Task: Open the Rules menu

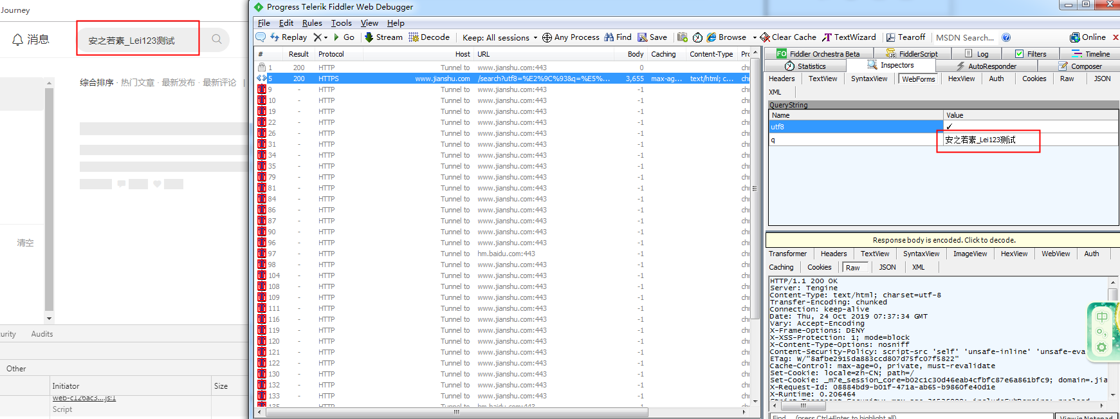Action: (x=312, y=23)
